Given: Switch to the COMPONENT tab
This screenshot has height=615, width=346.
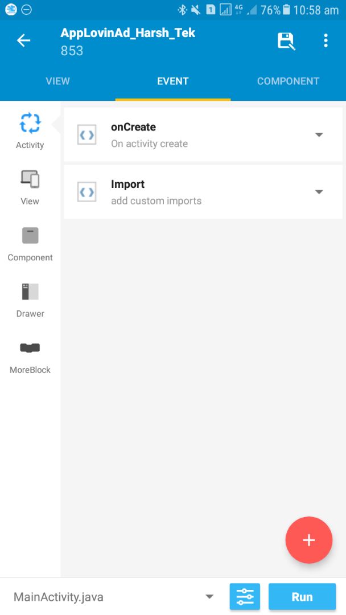Looking at the screenshot, I should (x=288, y=81).
